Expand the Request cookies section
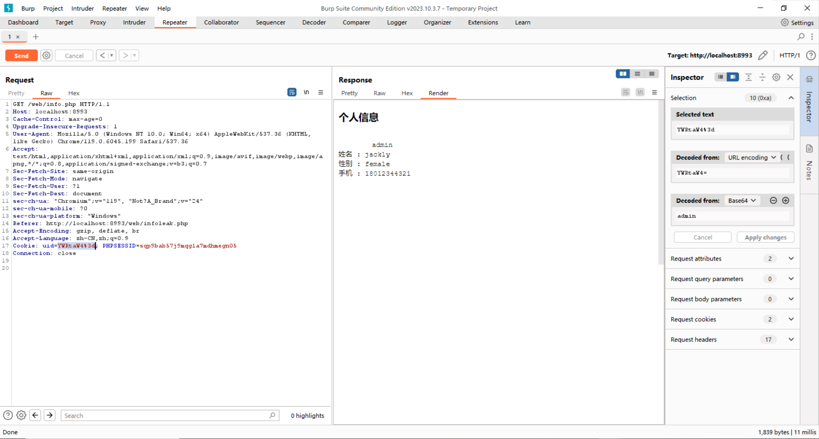The image size is (819, 439). tap(791, 319)
